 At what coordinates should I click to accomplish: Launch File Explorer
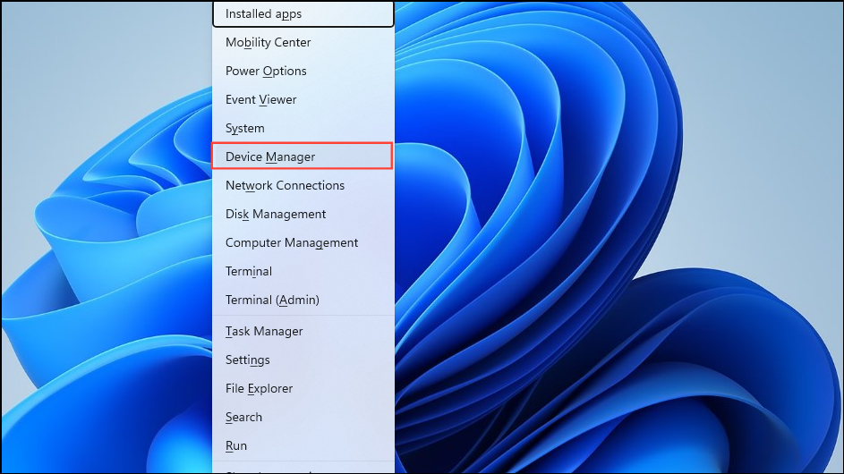303,388
